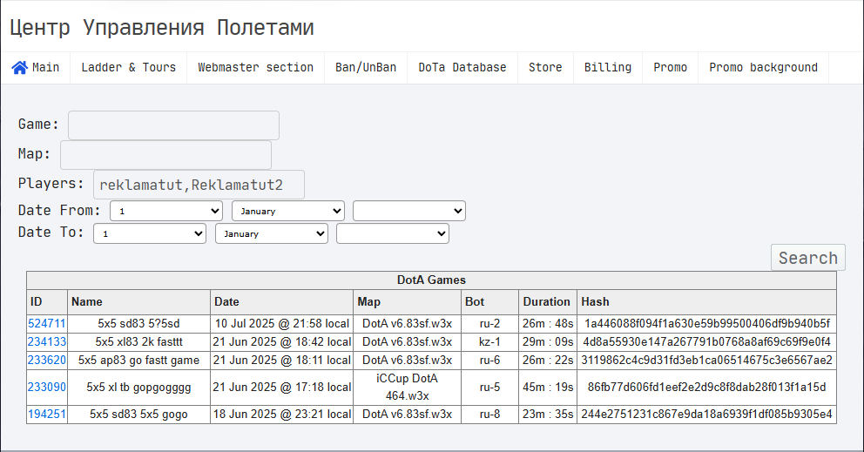This screenshot has width=864, height=452.
Task: Click the iCCup DotA 464.w3x map cell
Action: click(408, 387)
